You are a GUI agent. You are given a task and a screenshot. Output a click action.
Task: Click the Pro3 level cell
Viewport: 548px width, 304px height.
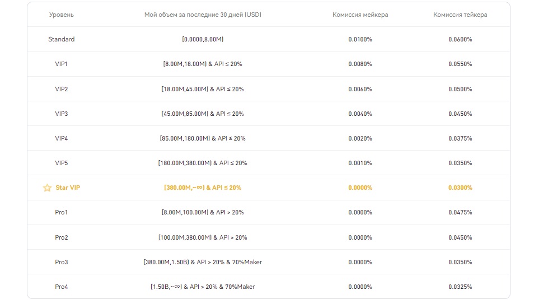click(x=62, y=262)
